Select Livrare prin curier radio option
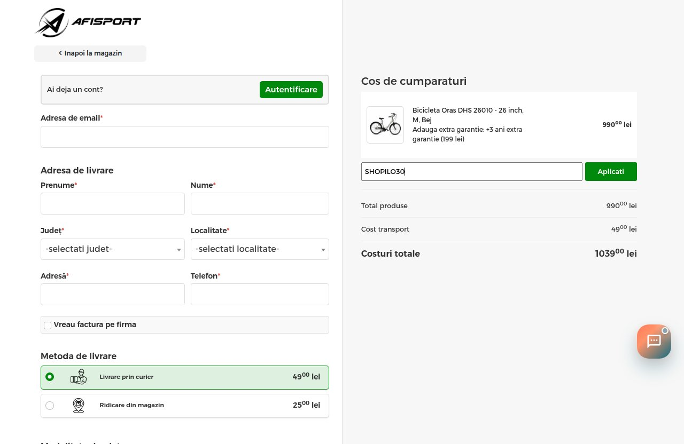 50,377
